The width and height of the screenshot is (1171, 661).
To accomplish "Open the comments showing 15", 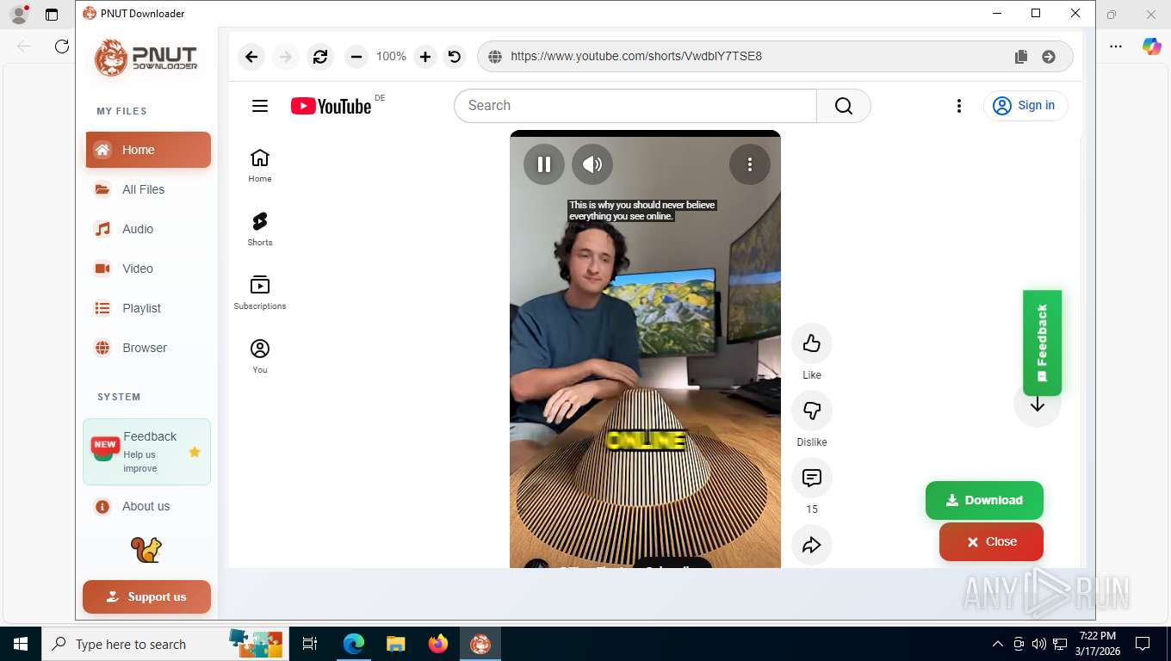I will (x=812, y=479).
